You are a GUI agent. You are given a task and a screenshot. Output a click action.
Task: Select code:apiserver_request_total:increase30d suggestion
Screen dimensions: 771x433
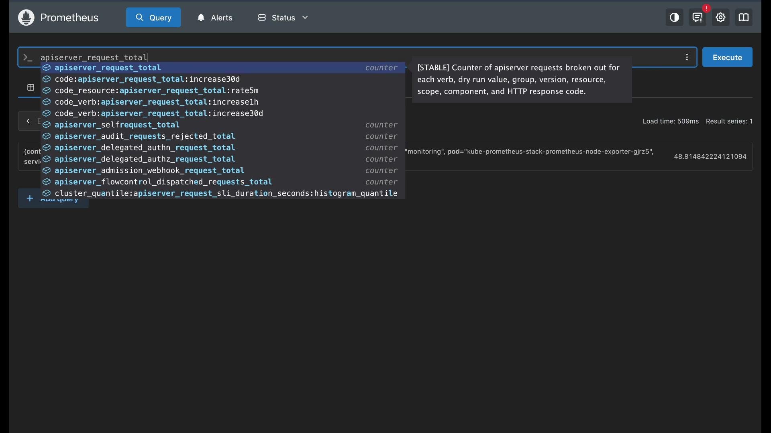223,79
